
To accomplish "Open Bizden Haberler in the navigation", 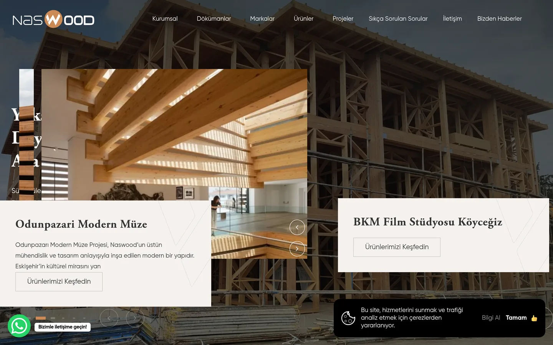I will (x=500, y=18).
